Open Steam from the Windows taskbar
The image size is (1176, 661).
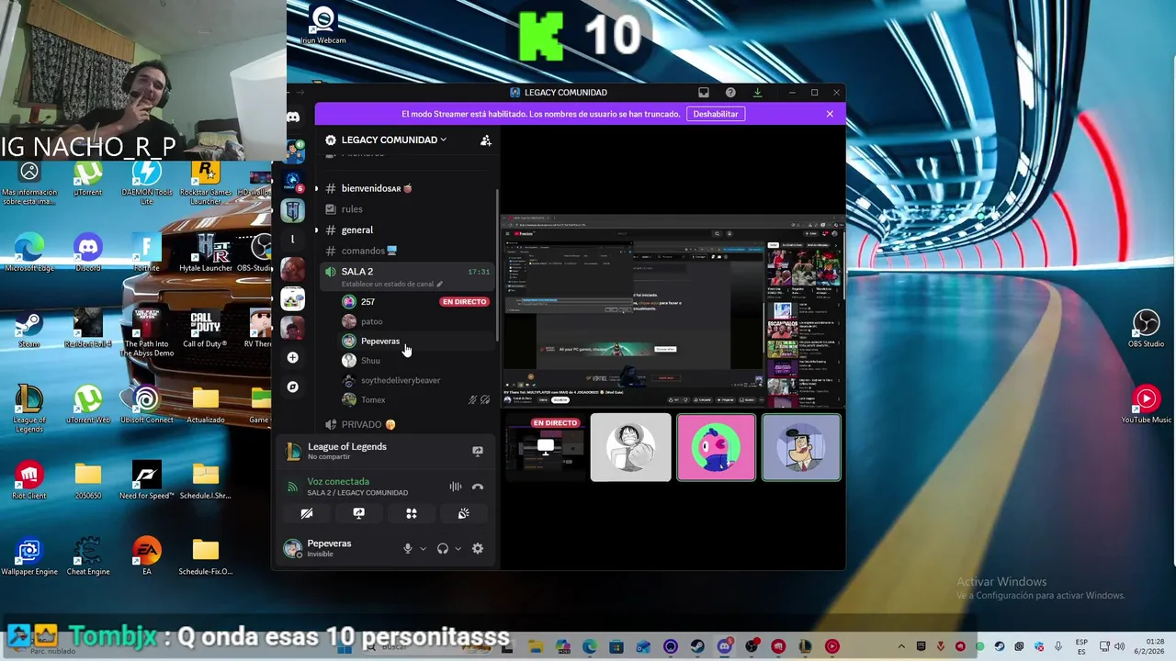tap(698, 646)
